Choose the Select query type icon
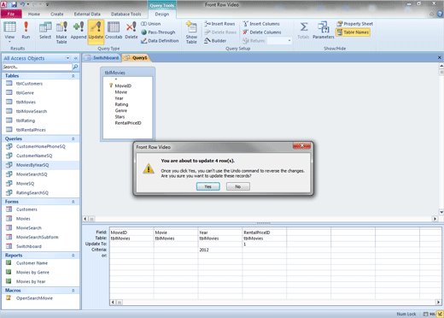444x318 pixels. click(45, 31)
